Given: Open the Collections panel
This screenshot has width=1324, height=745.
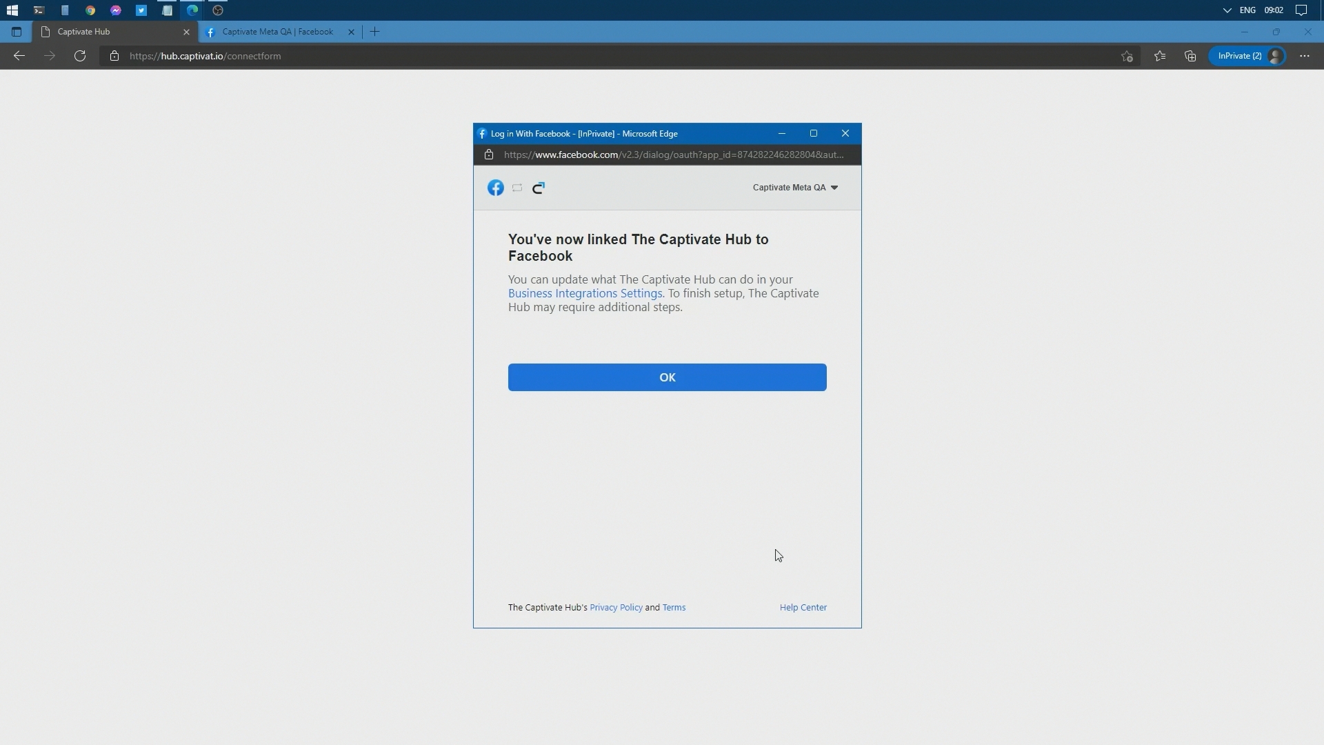Looking at the screenshot, I should point(1190,56).
